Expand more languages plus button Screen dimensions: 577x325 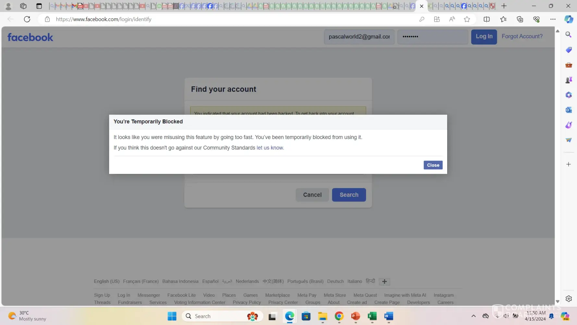click(384, 281)
